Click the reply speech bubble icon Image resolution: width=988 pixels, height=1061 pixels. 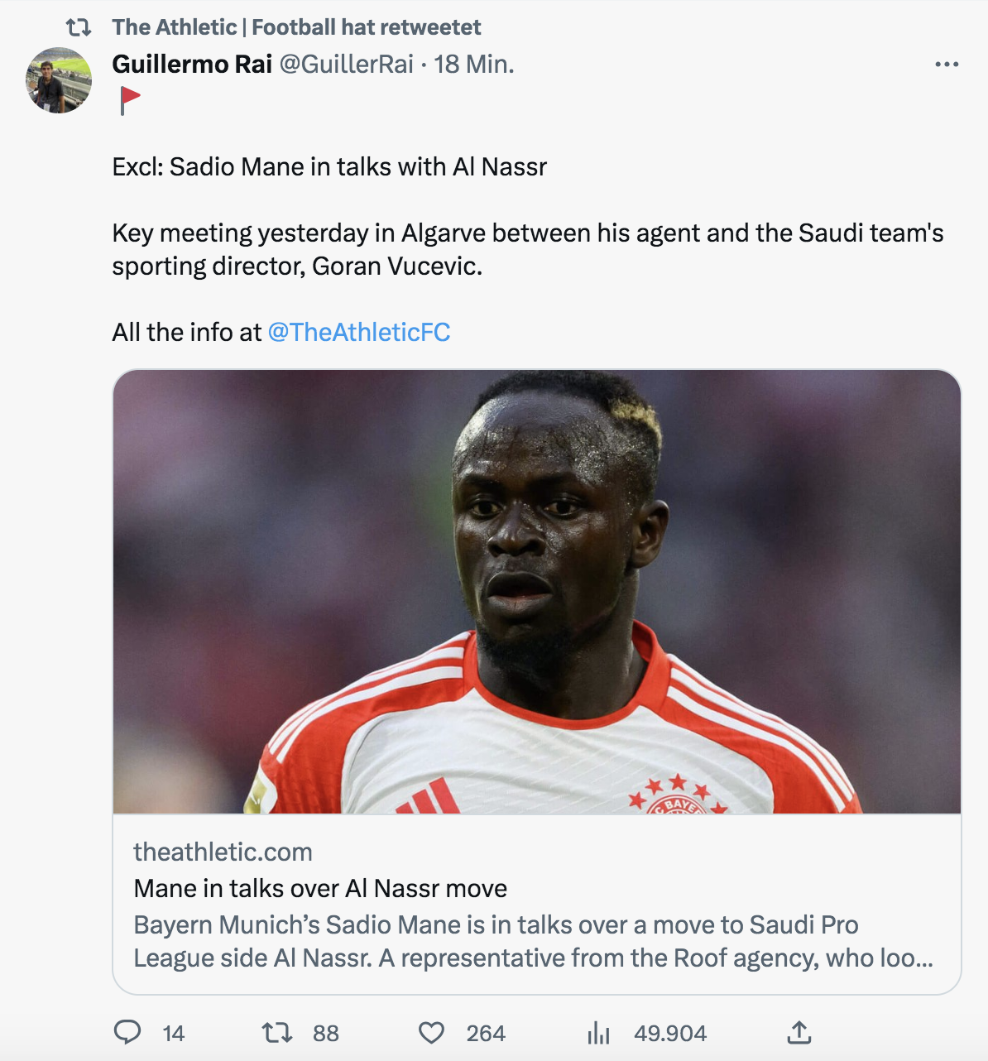127,1032
